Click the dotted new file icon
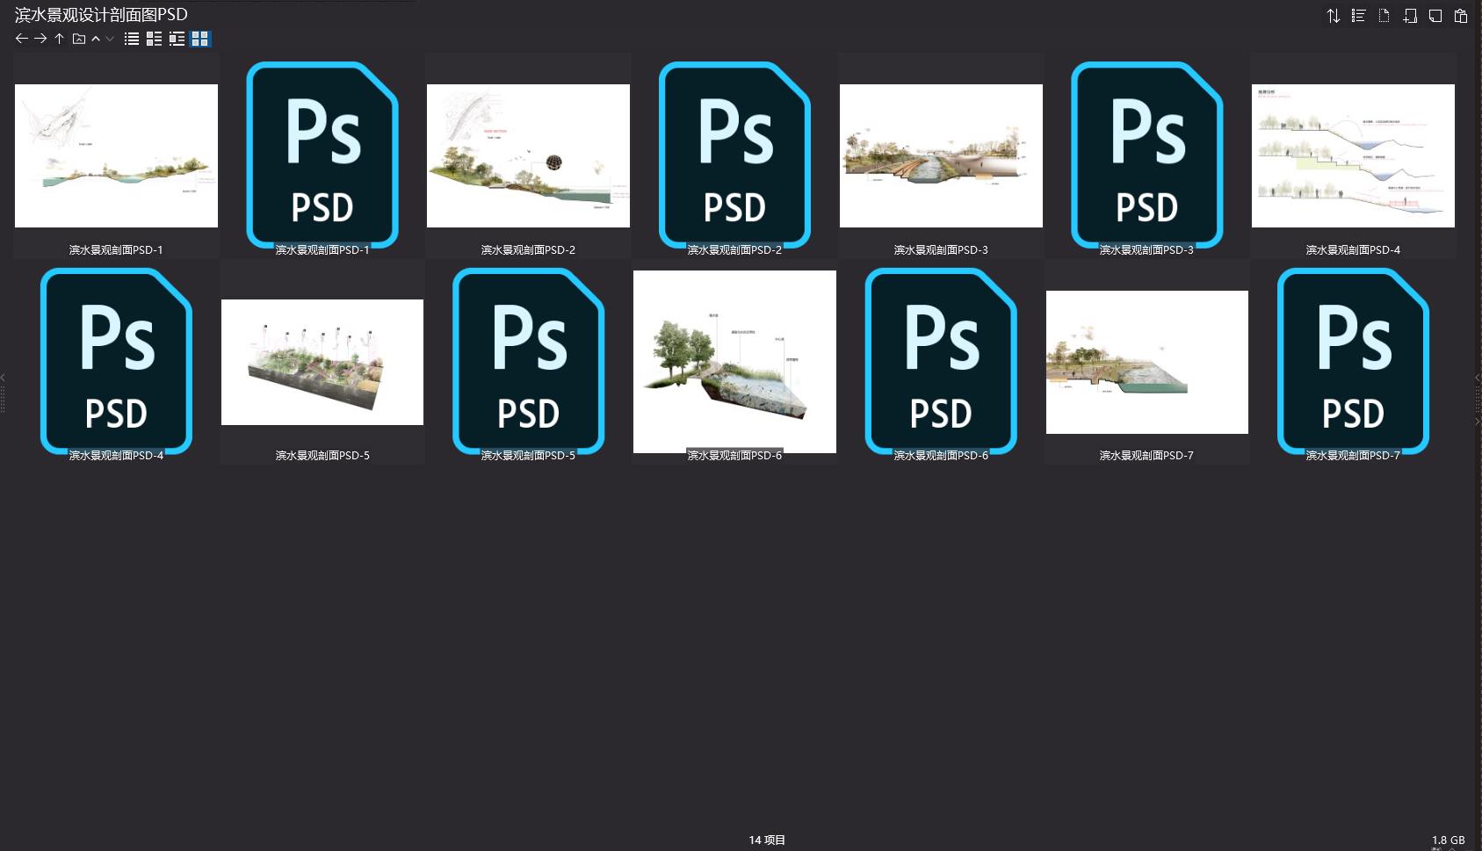1482x851 pixels. point(1384,16)
